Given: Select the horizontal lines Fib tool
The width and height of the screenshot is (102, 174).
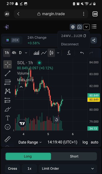Looking at the screenshot, I should coord(8,82).
